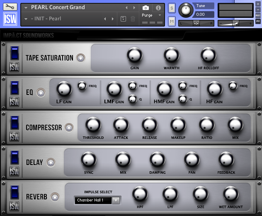Click the Chamber Hall 1 impulse field
The image size is (262, 216).
coord(93,200)
